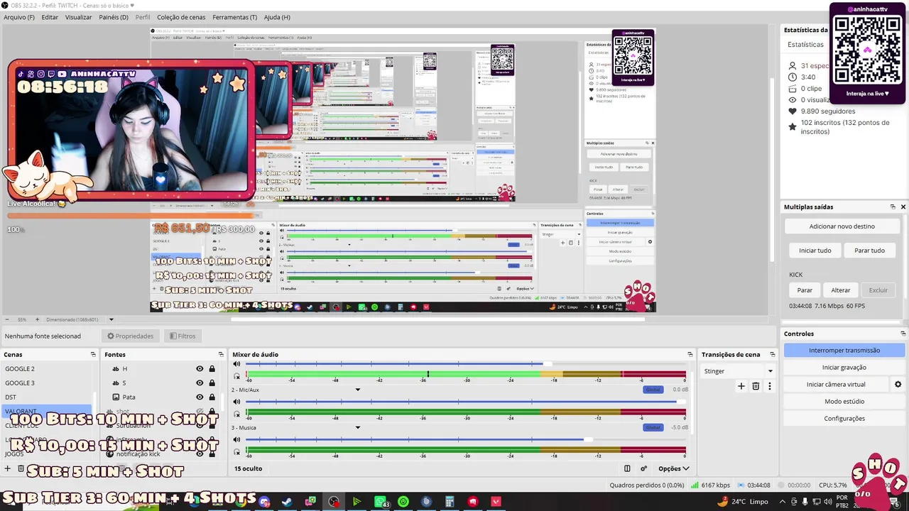This screenshot has height=511, width=909.
Task: Float the Mixer de áudio dock
Action: coord(690,354)
